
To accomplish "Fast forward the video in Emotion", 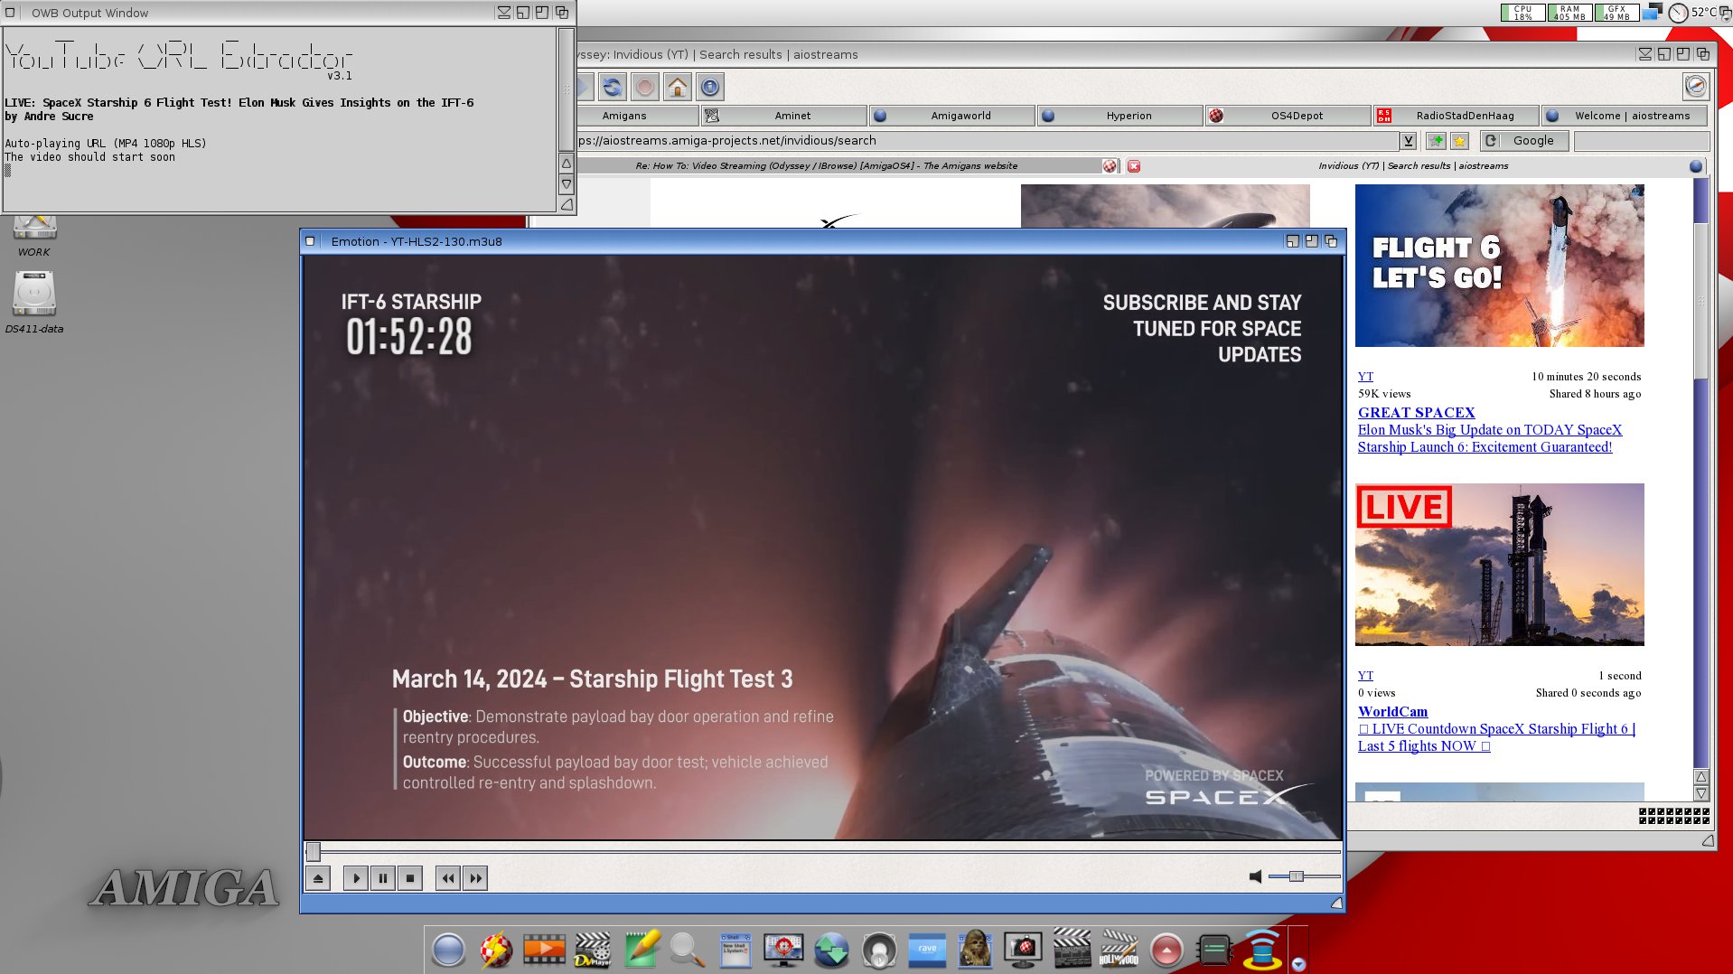I will [x=475, y=877].
